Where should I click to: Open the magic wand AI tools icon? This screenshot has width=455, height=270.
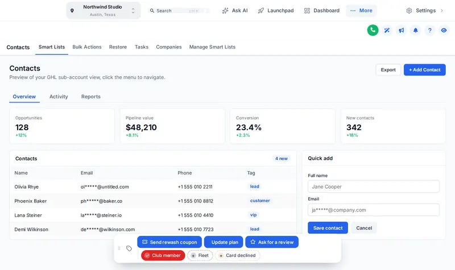click(387, 30)
